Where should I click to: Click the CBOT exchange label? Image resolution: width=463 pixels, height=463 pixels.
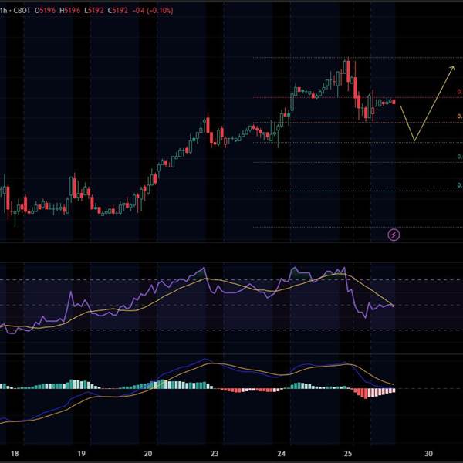(x=22, y=11)
